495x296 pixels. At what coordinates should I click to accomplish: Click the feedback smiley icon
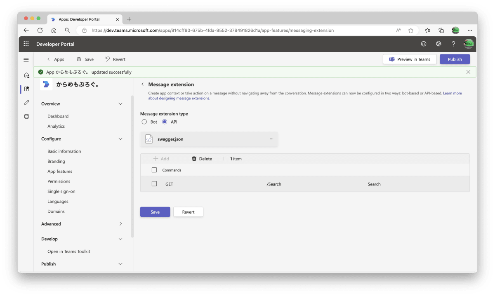[424, 44]
